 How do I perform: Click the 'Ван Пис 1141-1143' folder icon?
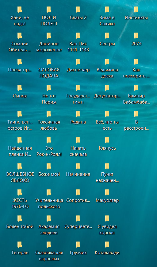click(78, 36)
